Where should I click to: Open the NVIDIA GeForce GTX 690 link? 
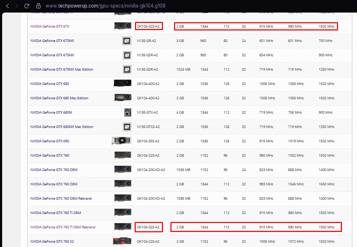[50, 141]
